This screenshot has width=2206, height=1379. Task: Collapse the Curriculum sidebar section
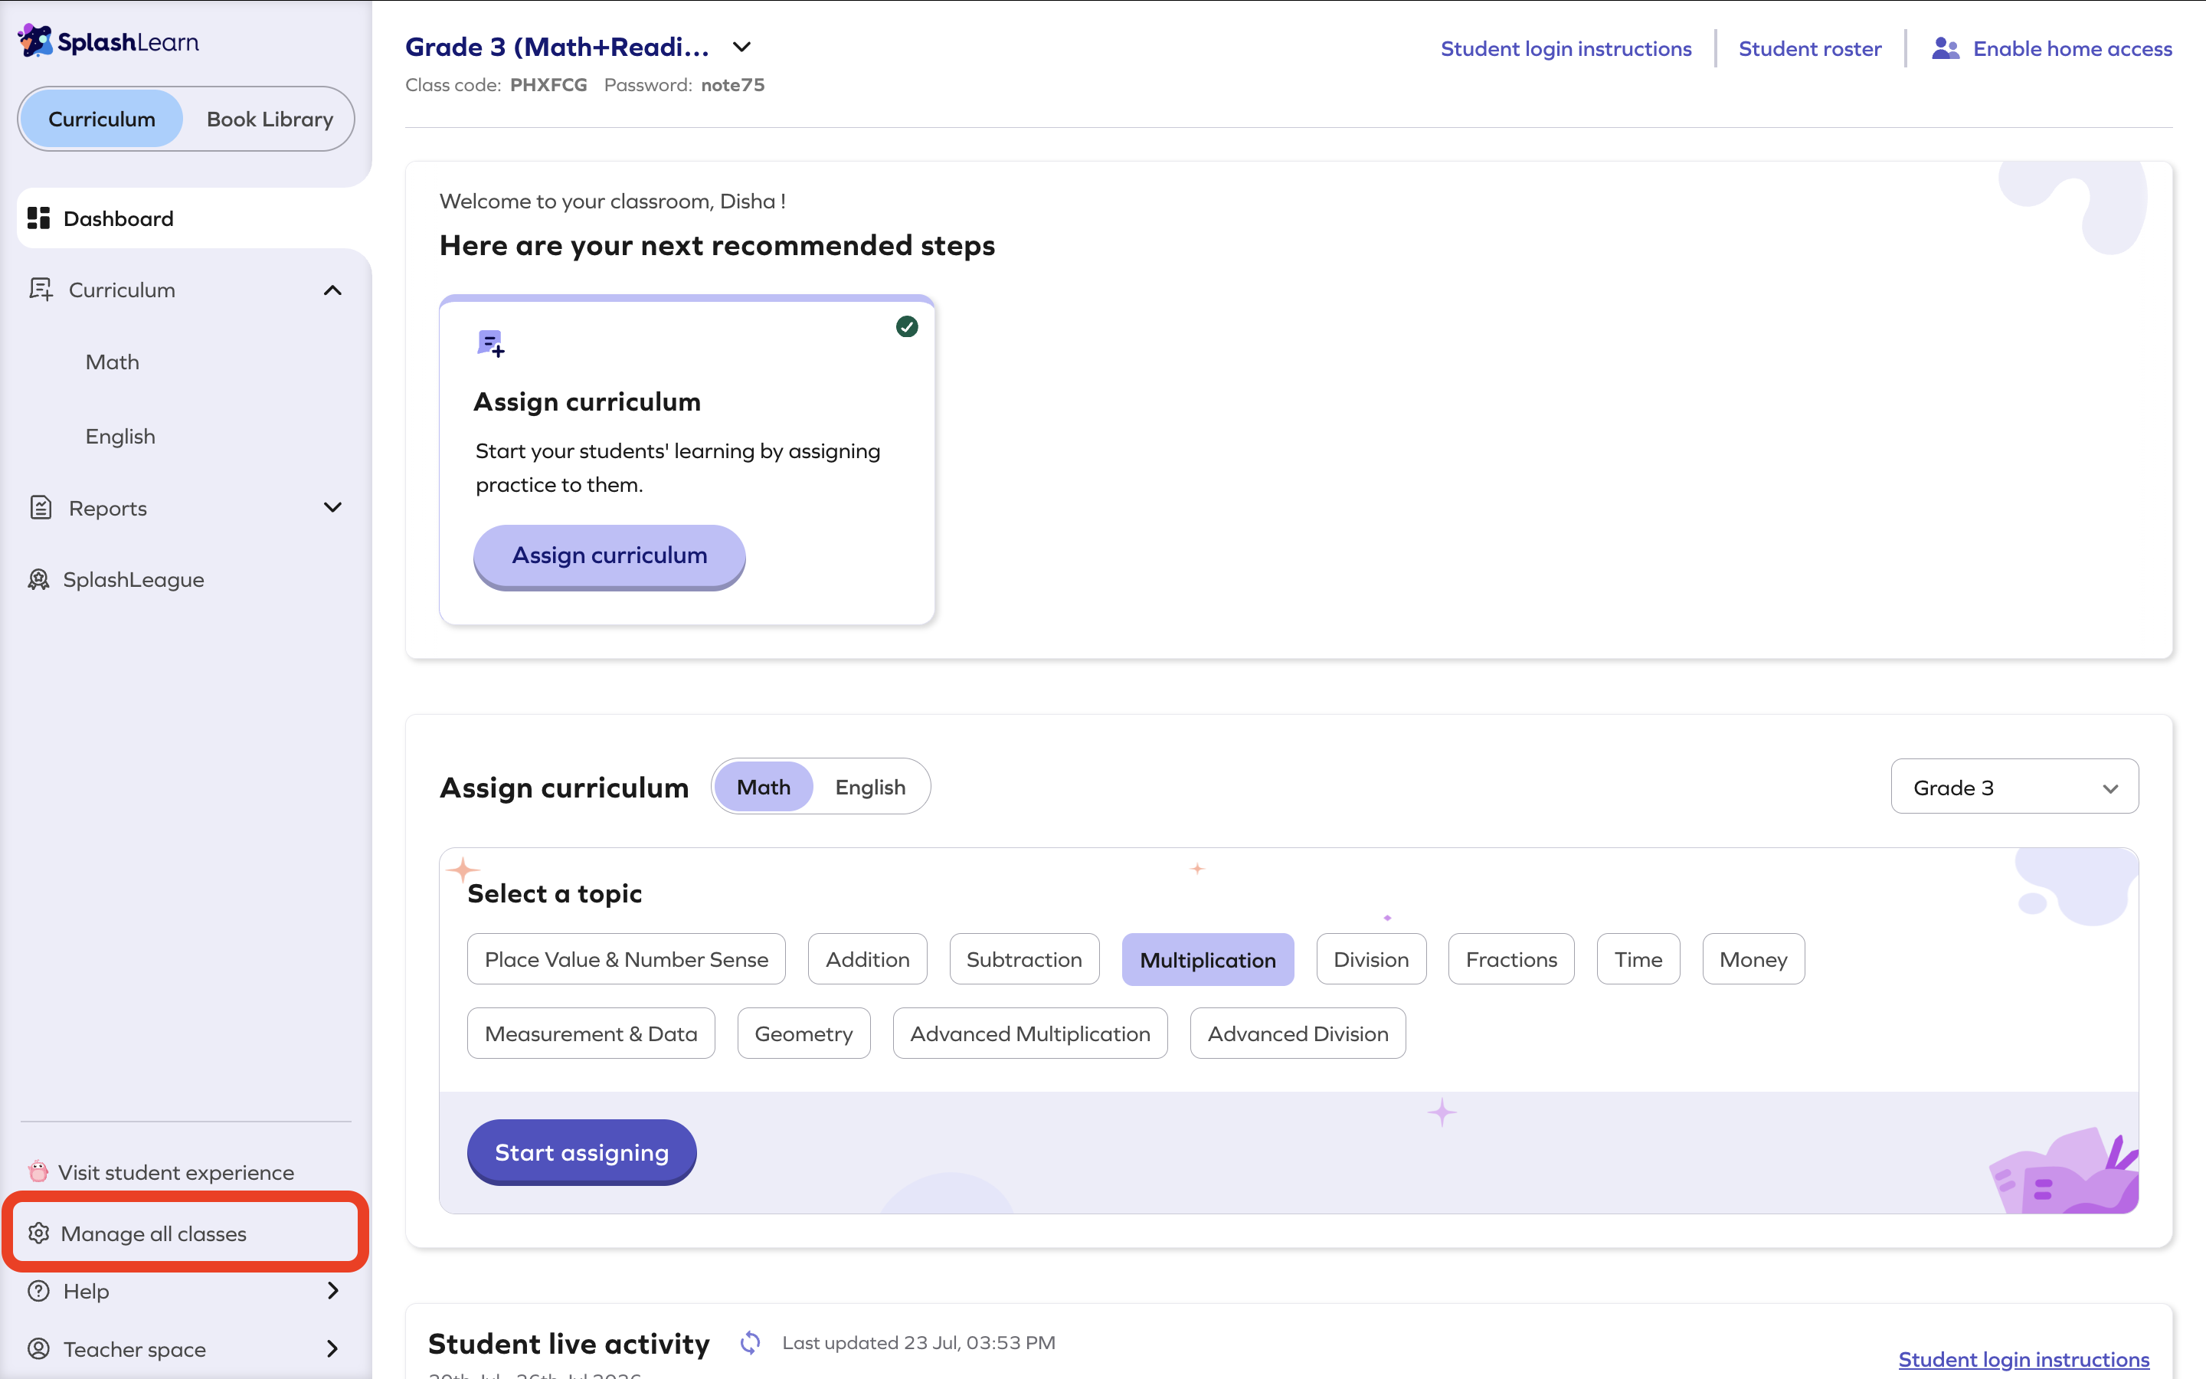tap(332, 290)
